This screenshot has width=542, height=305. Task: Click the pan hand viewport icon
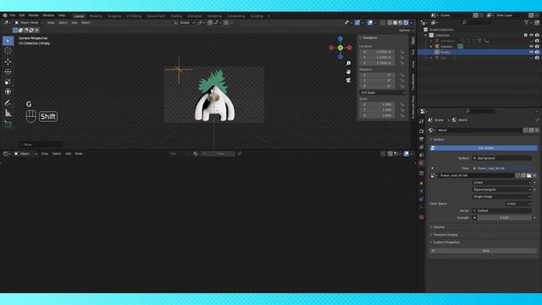tap(348, 71)
